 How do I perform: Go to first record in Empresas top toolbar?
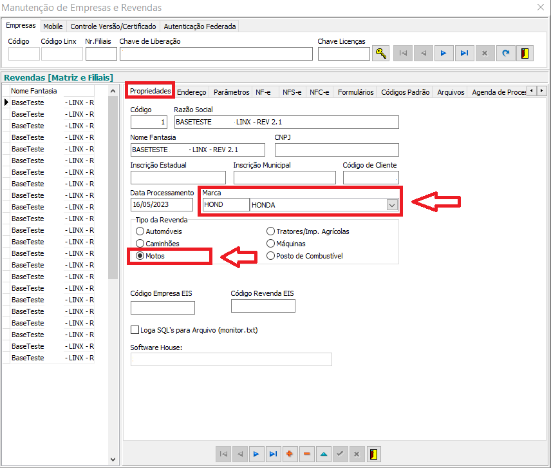tap(403, 54)
